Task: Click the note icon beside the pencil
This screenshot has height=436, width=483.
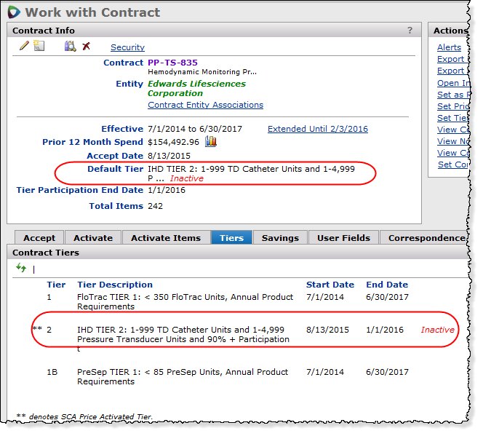Action: [39, 47]
